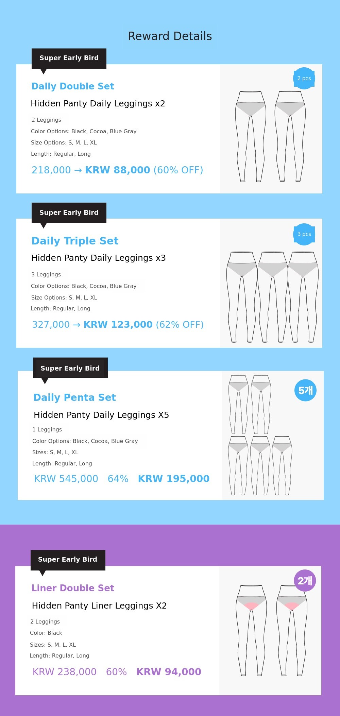Open the Daily Triple Set leggings image
Image resolution: width=340 pixels, height=716 pixels.
click(272, 296)
